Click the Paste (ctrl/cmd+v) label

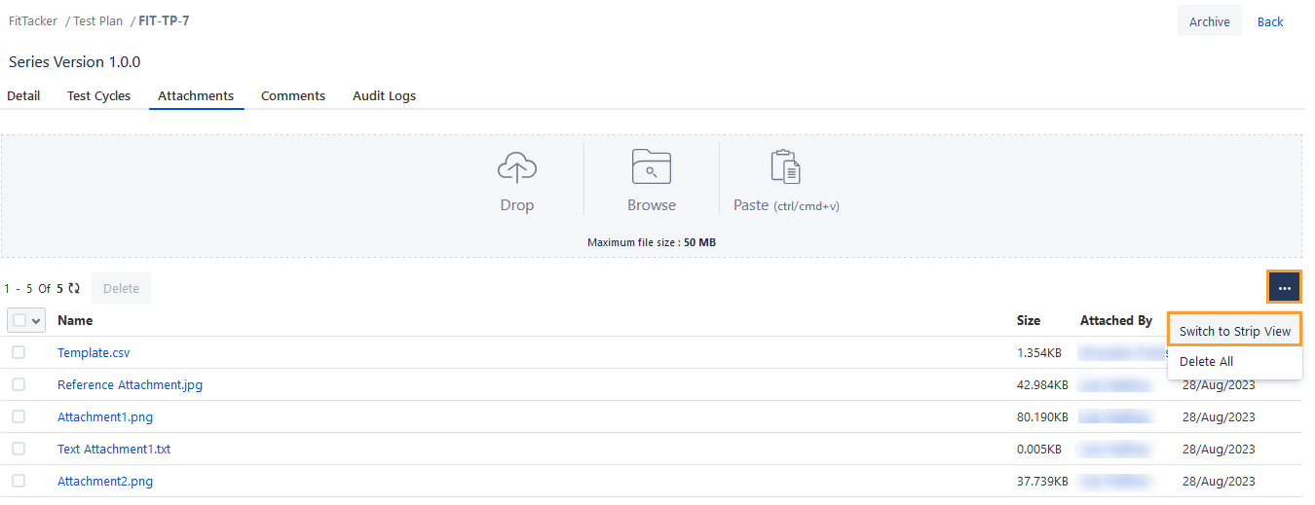pyautogui.click(x=786, y=205)
